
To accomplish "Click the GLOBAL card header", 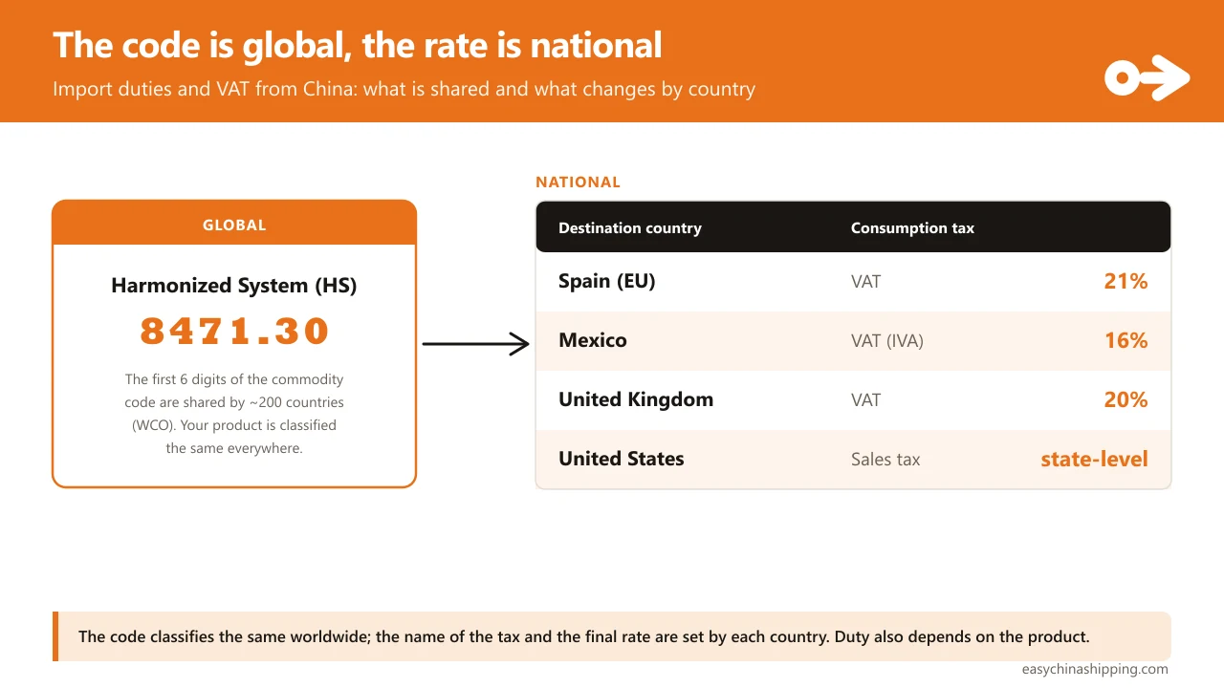I will point(234,224).
